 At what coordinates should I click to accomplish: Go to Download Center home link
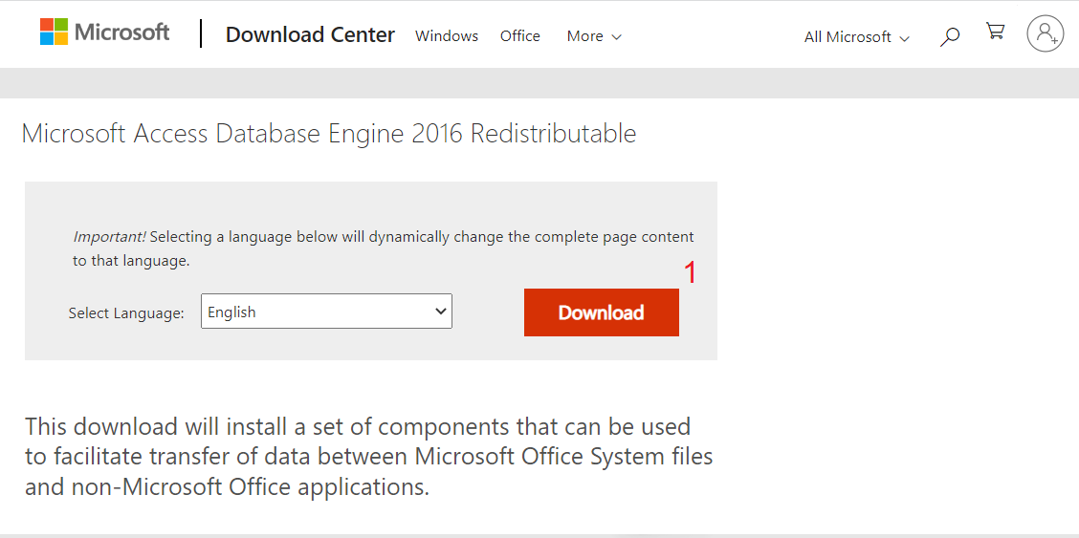(x=310, y=35)
